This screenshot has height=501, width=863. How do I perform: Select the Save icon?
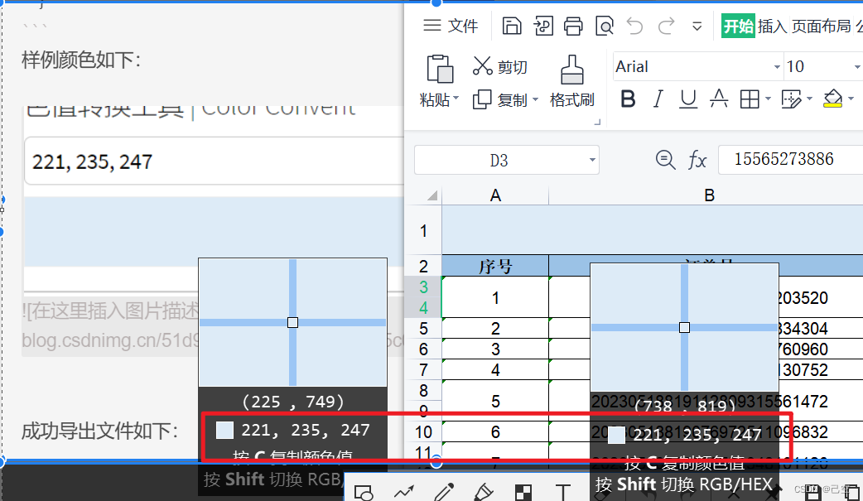[512, 26]
